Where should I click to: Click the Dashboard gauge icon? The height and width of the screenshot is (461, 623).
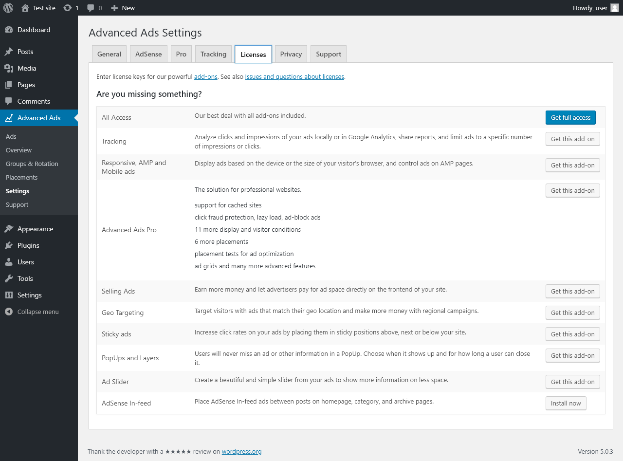pyautogui.click(x=9, y=30)
